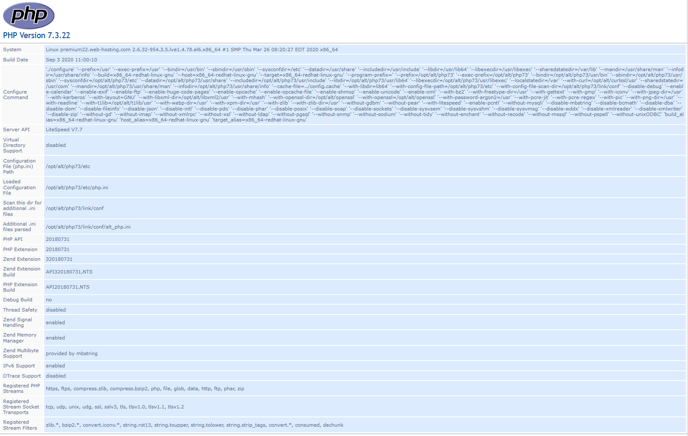Click Additional .ini files parsed label
688x436 pixels.
tap(19, 227)
